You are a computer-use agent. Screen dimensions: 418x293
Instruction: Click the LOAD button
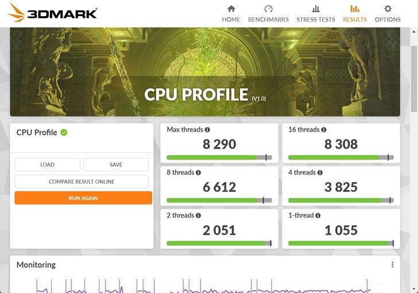[x=47, y=165]
